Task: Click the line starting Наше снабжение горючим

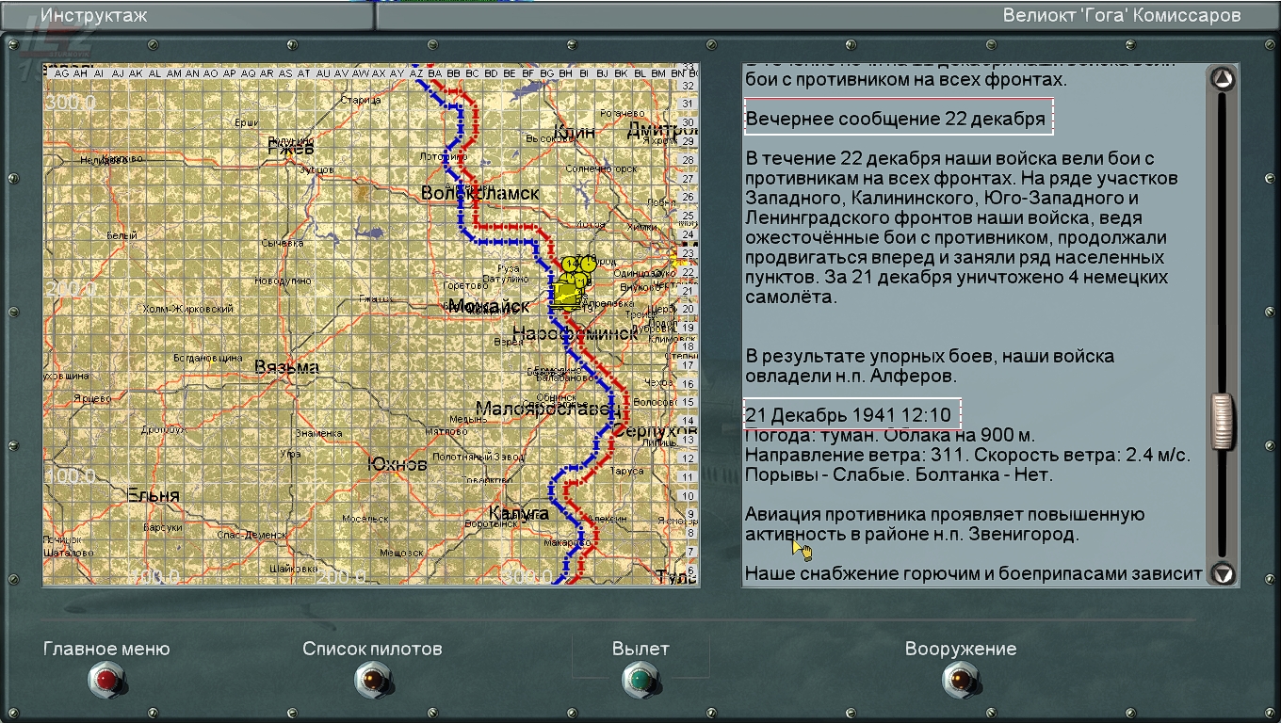Action: click(974, 573)
